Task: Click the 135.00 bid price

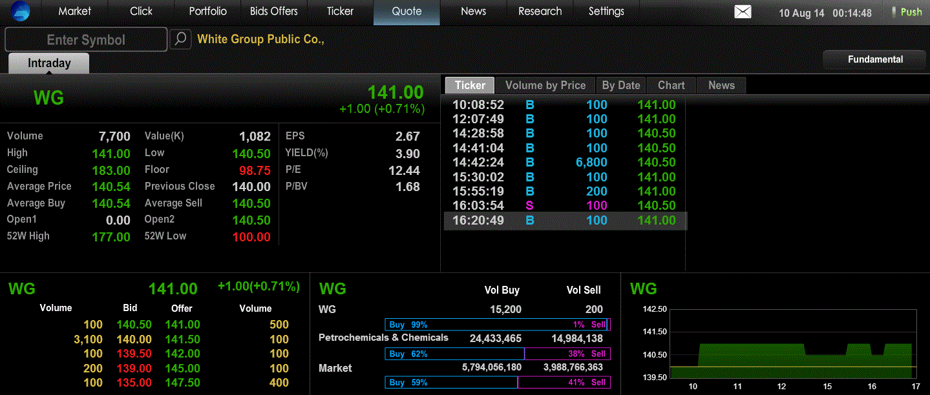Action: [134, 383]
